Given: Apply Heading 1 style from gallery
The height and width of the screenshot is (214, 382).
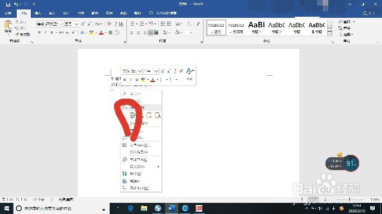Looking at the screenshot, I should [256, 27].
